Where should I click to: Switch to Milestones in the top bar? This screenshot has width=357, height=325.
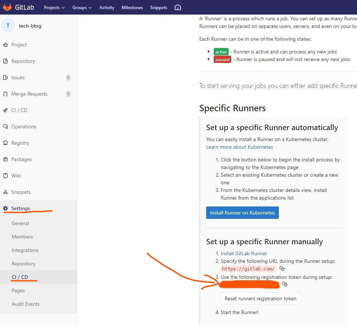(x=132, y=7)
